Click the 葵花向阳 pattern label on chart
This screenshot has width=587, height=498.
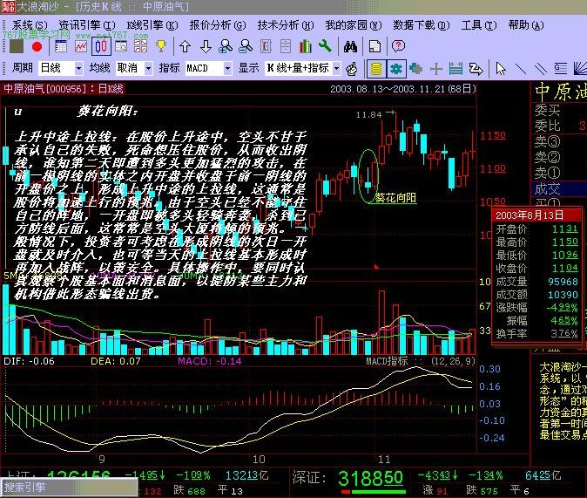[x=395, y=198]
